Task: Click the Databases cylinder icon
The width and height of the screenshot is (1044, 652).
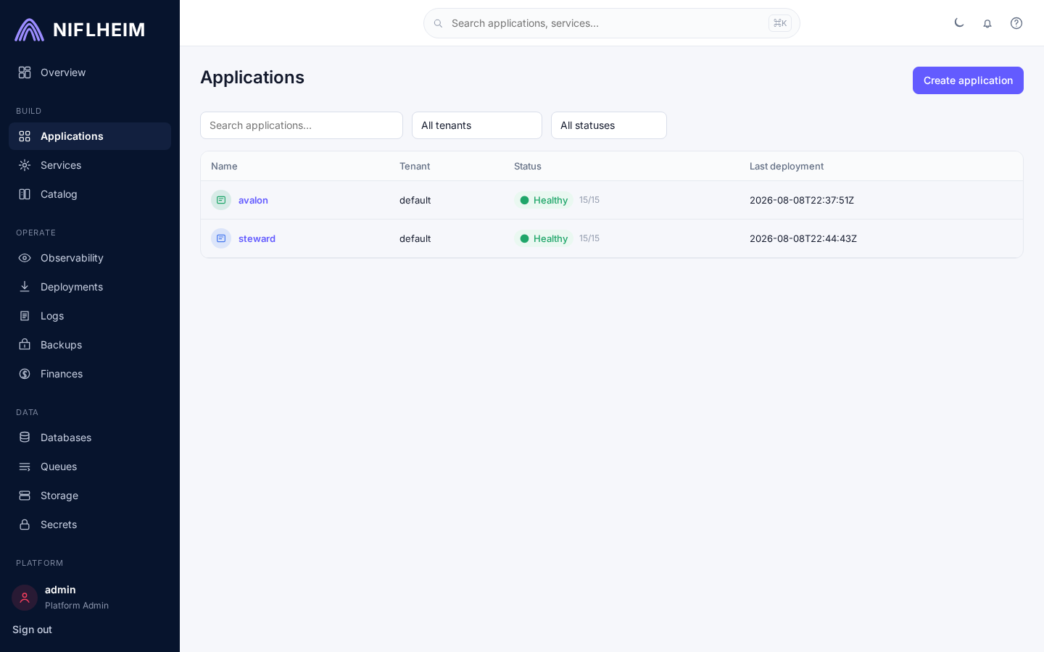Action: (x=25, y=438)
